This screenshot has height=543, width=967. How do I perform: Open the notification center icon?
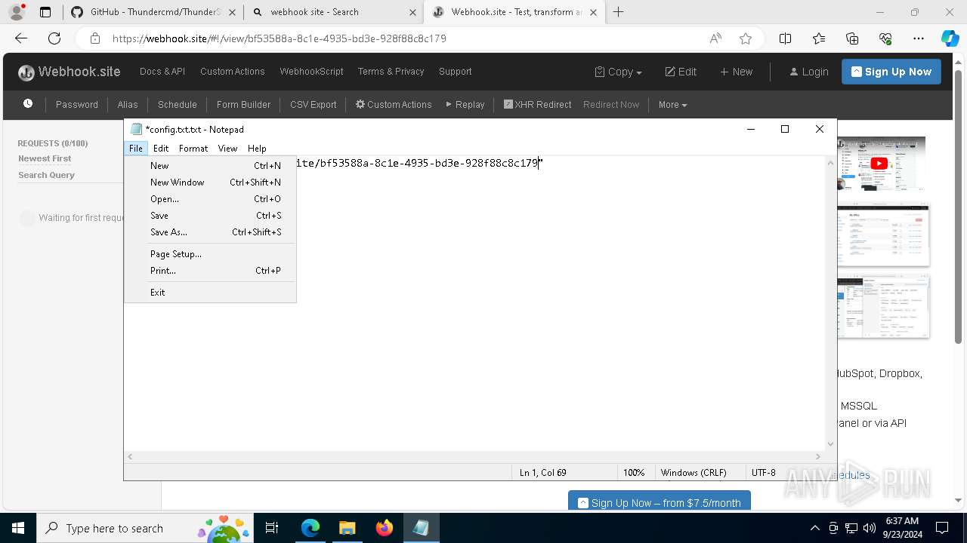click(x=942, y=528)
